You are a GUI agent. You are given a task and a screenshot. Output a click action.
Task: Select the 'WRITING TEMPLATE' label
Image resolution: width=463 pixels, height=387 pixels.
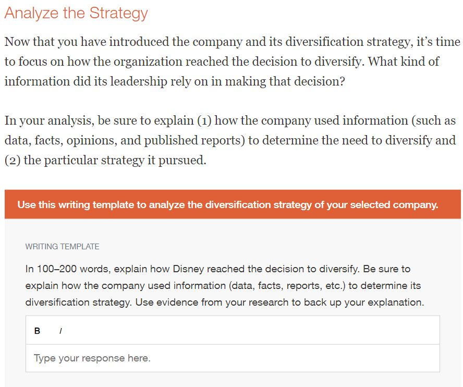(x=62, y=247)
